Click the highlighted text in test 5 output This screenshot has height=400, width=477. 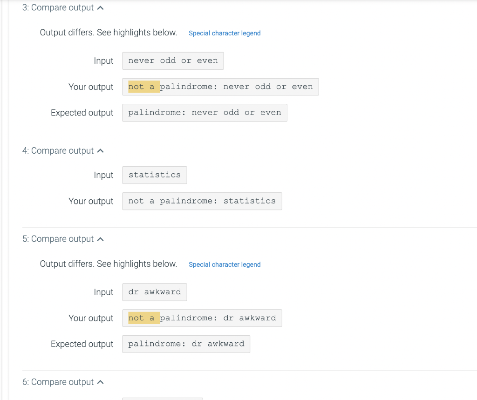point(143,318)
